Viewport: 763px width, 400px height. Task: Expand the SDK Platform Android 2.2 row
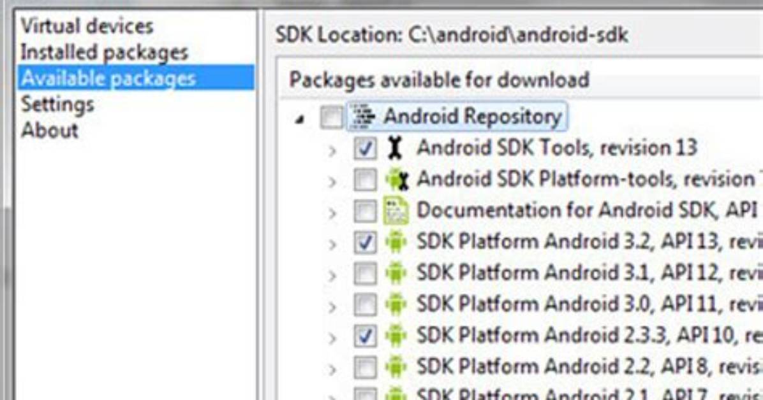click(332, 369)
